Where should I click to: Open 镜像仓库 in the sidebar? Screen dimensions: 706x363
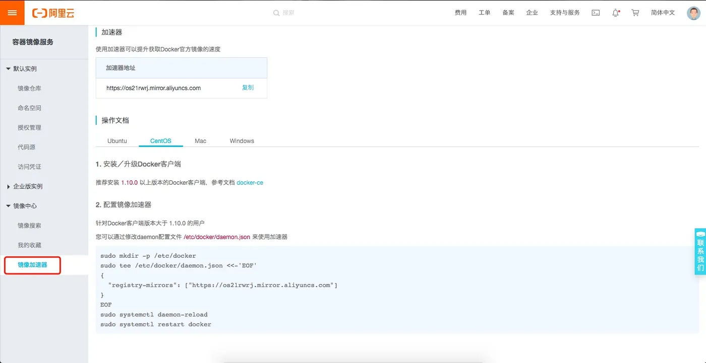pyautogui.click(x=29, y=89)
